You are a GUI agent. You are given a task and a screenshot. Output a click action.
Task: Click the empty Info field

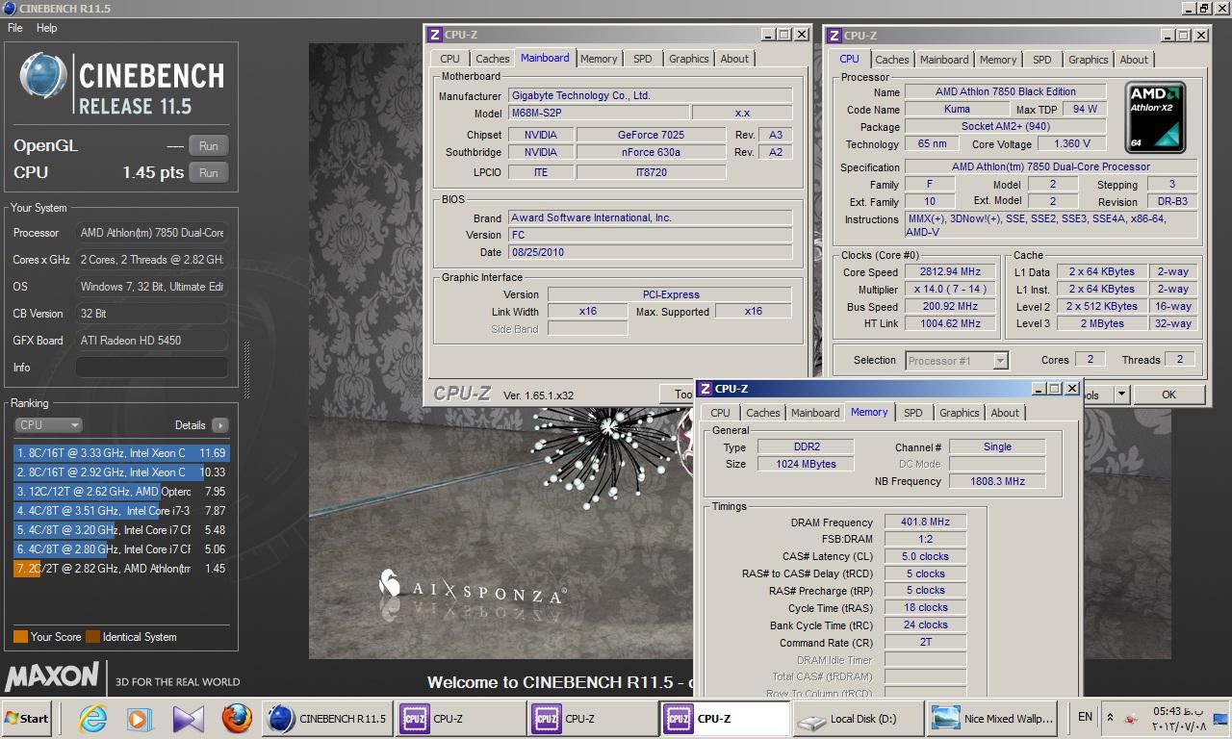point(152,368)
